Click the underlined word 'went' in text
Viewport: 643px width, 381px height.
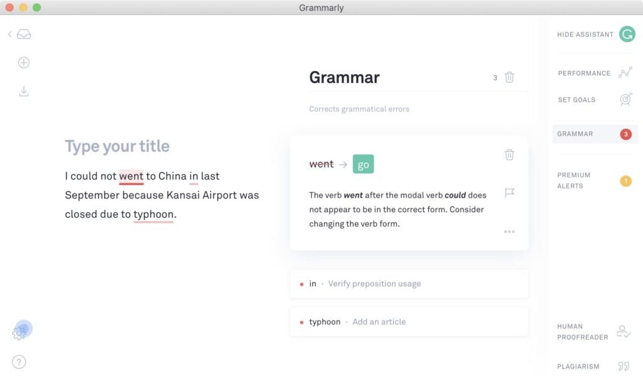click(131, 176)
